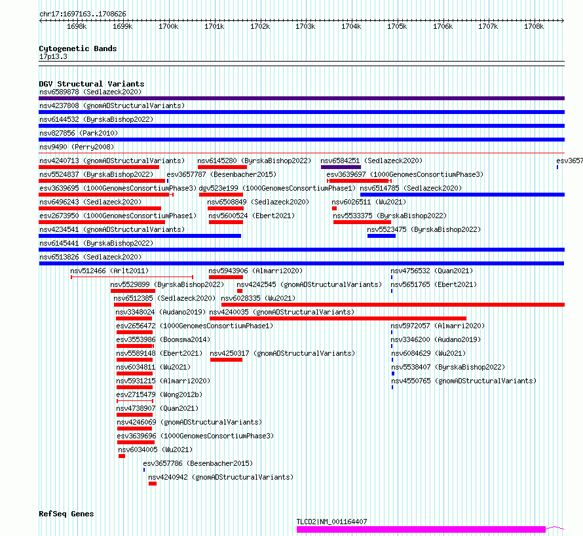Select the nsv4237808 gnomAD variant bar
The height and width of the screenshot is (536, 583).
tap(301, 112)
